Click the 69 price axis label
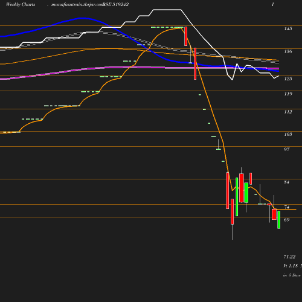 [x=287, y=220]
